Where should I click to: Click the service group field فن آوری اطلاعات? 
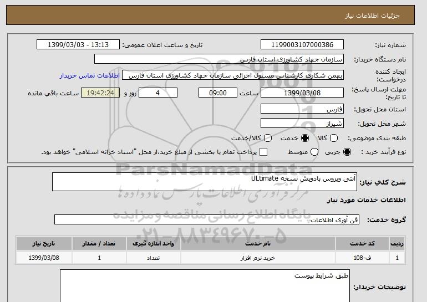tap(207, 219)
